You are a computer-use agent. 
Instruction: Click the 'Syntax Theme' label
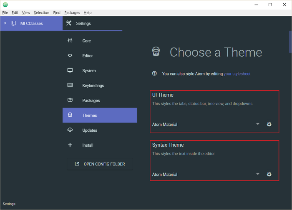point(168,145)
